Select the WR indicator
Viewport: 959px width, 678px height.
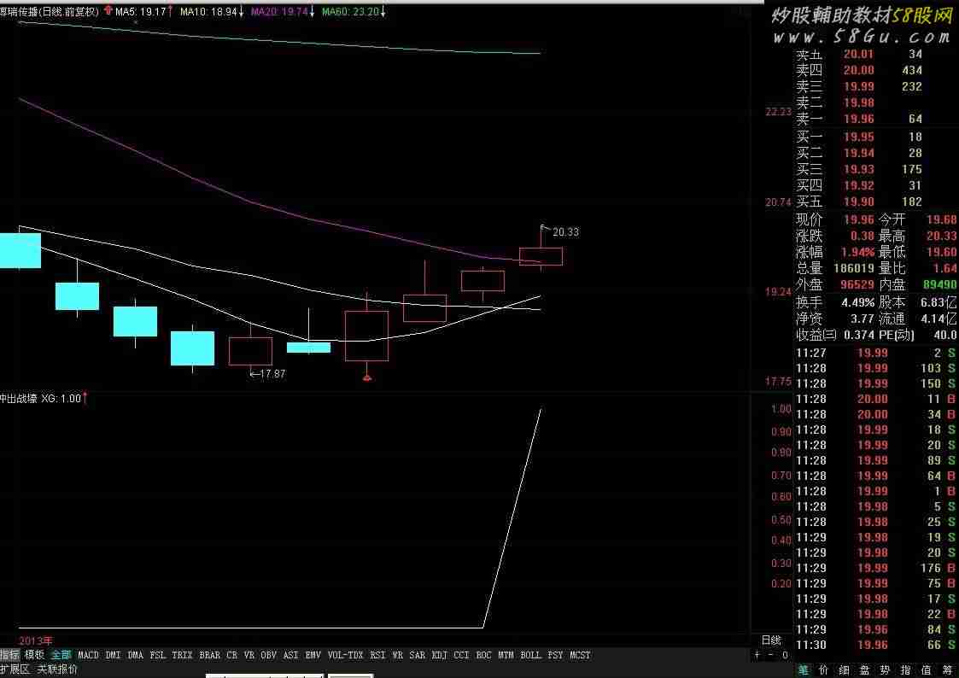pyautogui.click(x=398, y=655)
